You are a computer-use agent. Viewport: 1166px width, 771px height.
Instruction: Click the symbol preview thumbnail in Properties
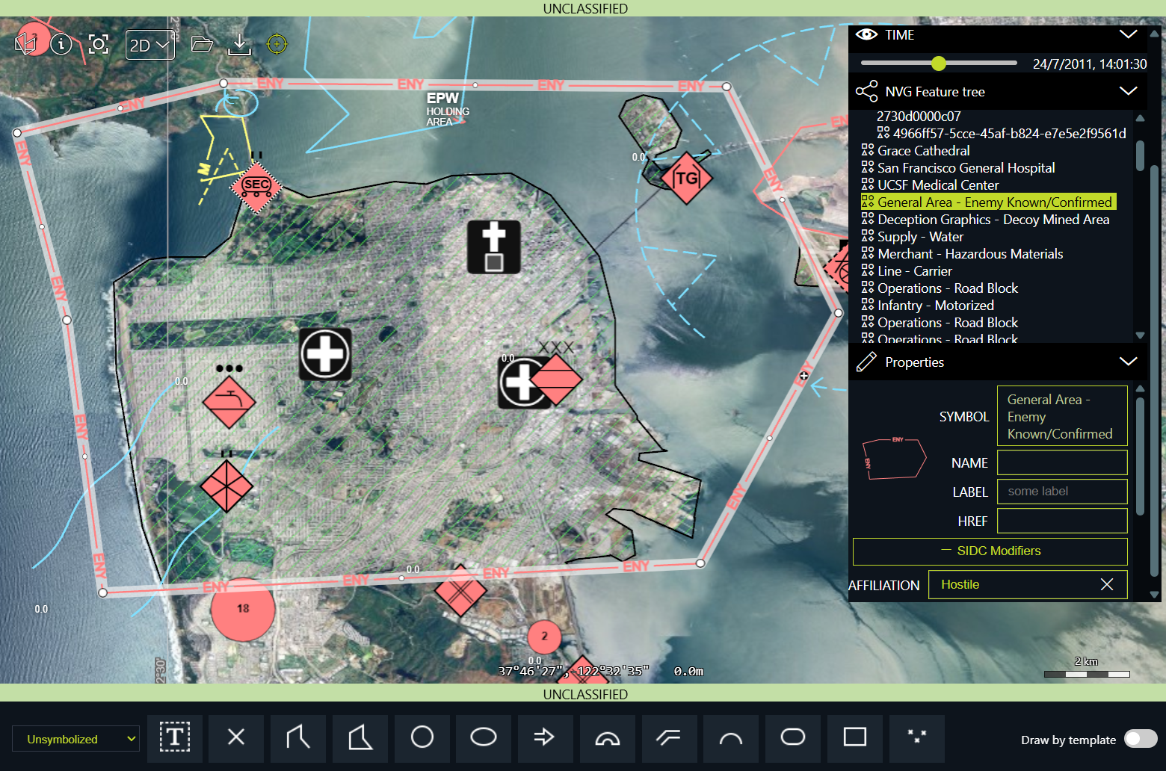[x=894, y=458]
